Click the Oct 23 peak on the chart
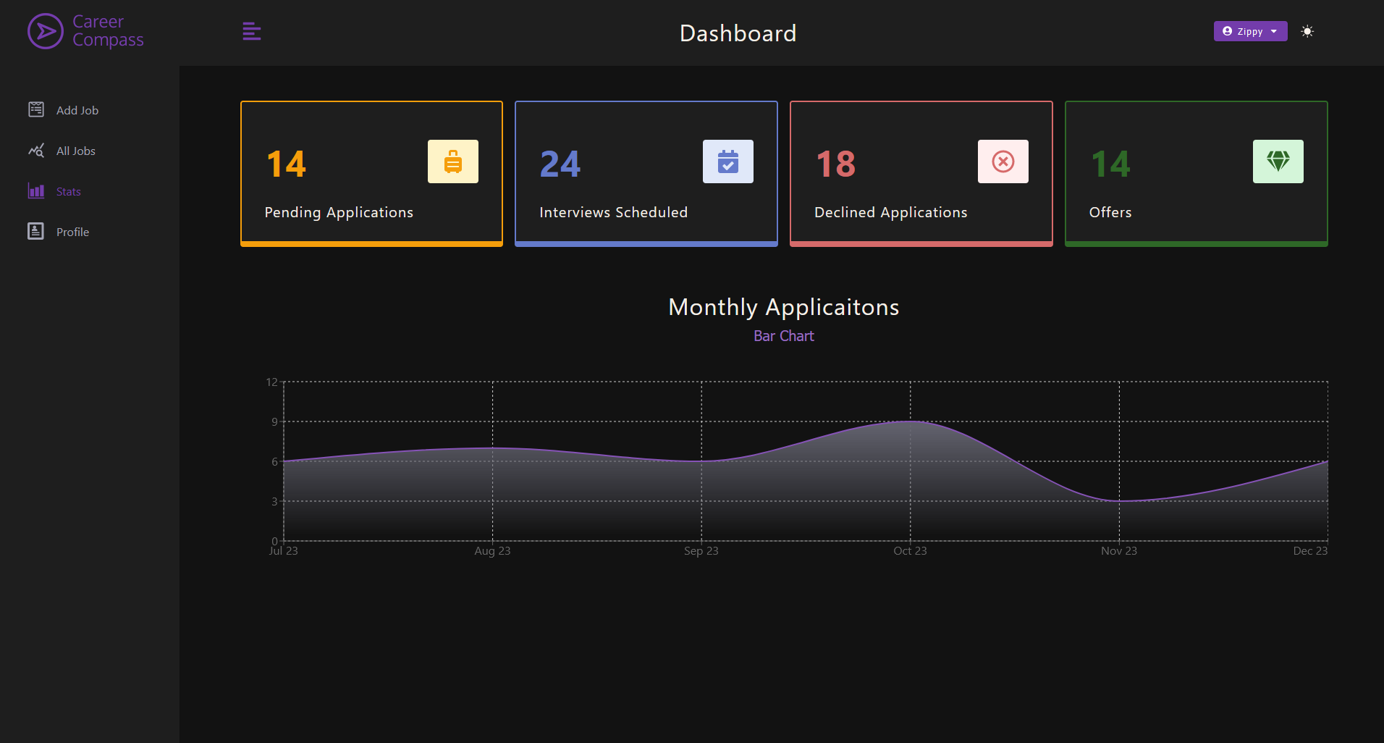This screenshot has height=743, width=1384. pos(911,422)
